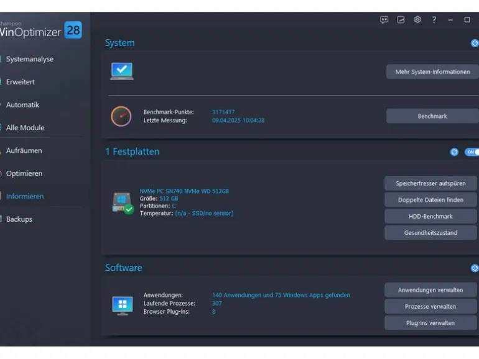Refresh the Festplatten section
Image resolution: width=479 pixels, height=359 pixels.
(454, 152)
